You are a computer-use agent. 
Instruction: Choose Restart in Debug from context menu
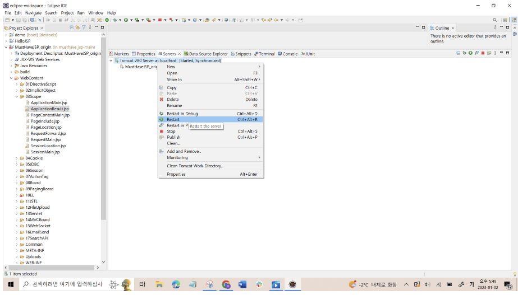point(210,114)
